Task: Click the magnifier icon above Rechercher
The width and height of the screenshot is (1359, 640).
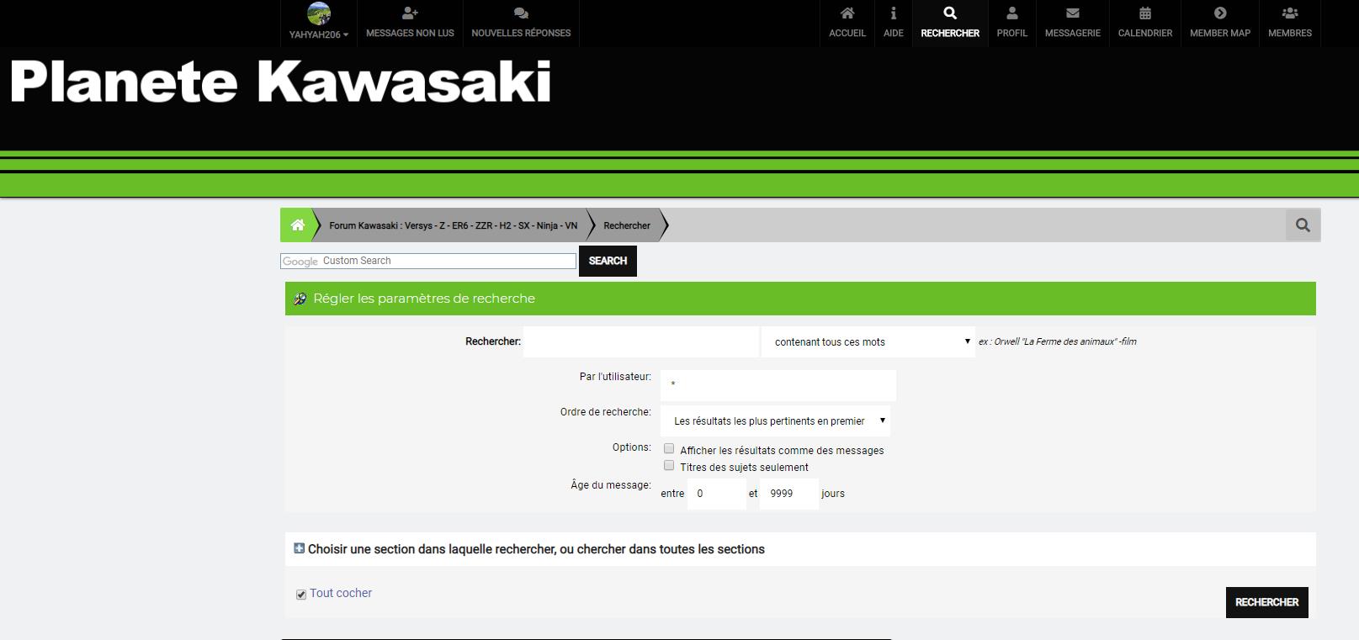Action: 950,13
